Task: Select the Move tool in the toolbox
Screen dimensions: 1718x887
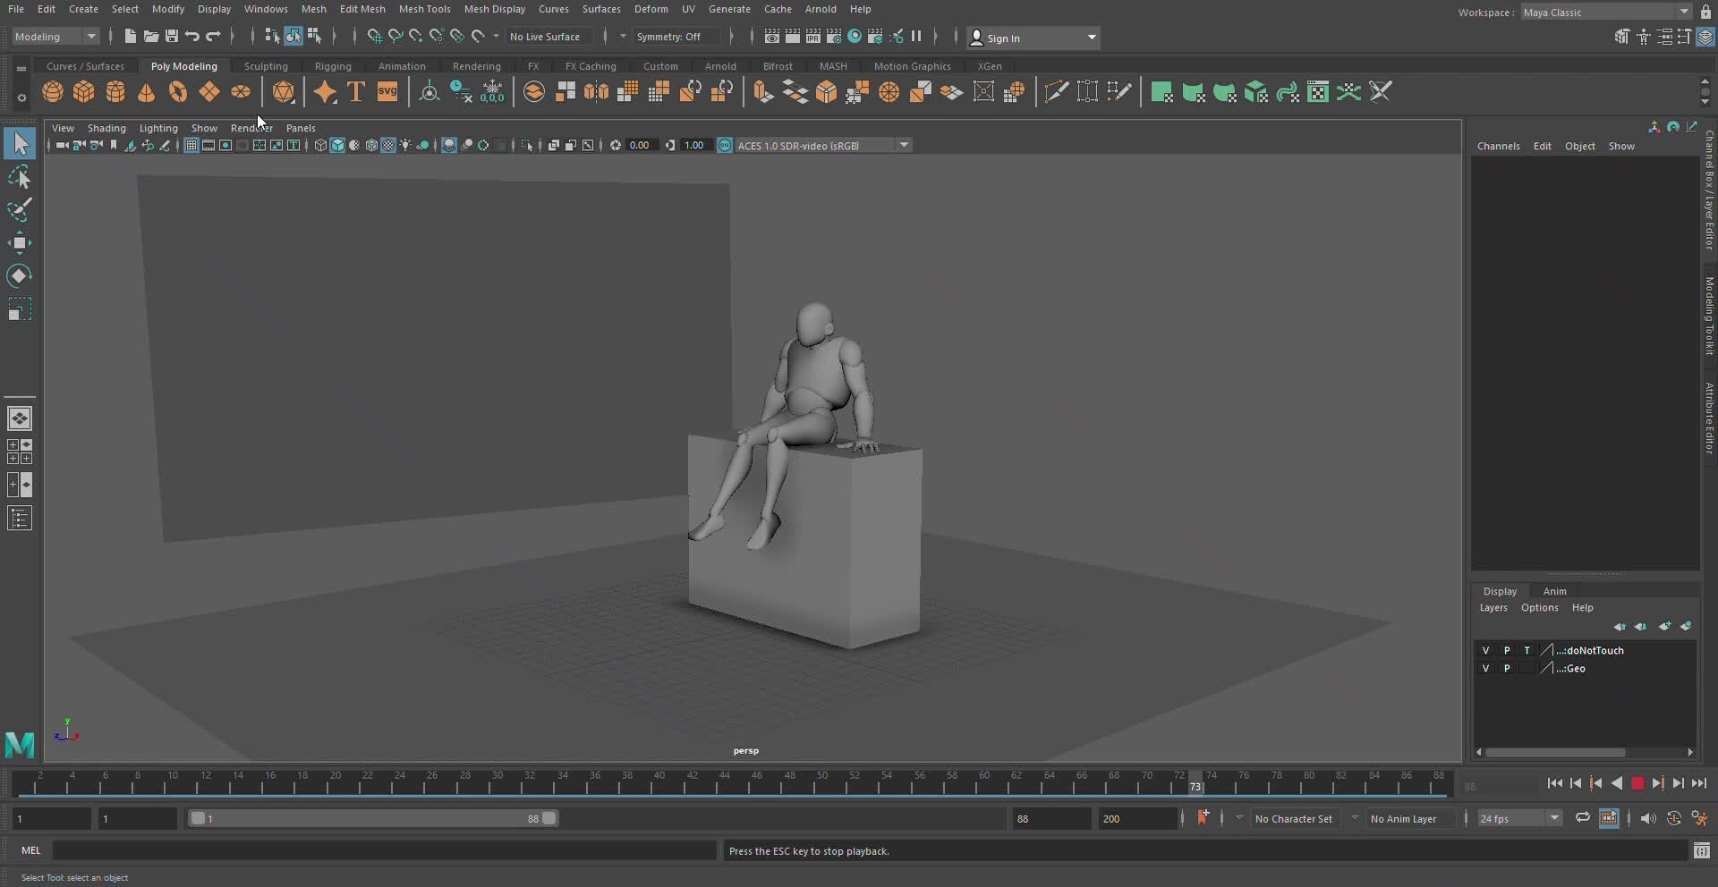Action: [20, 242]
